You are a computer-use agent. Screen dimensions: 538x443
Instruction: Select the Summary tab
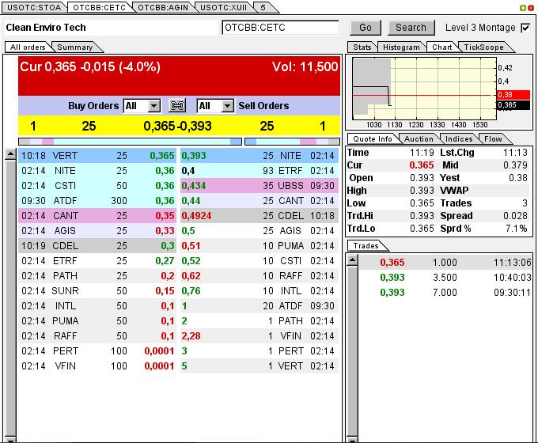(x=75, y=47)
